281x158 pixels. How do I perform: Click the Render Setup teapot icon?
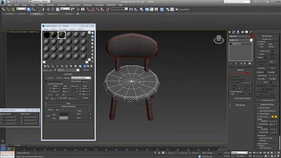pyautogui.click(x=167, y=9)
